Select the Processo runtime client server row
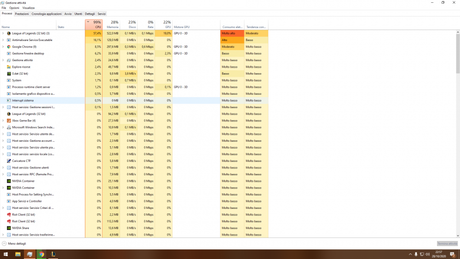Viewport: 460px width, 259px height. pos(134,87)
